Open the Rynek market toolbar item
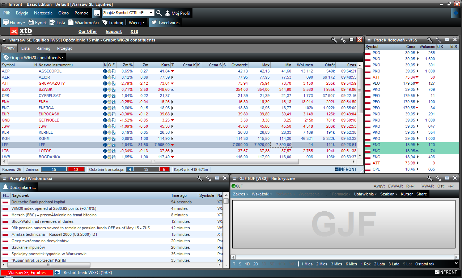 38,22
